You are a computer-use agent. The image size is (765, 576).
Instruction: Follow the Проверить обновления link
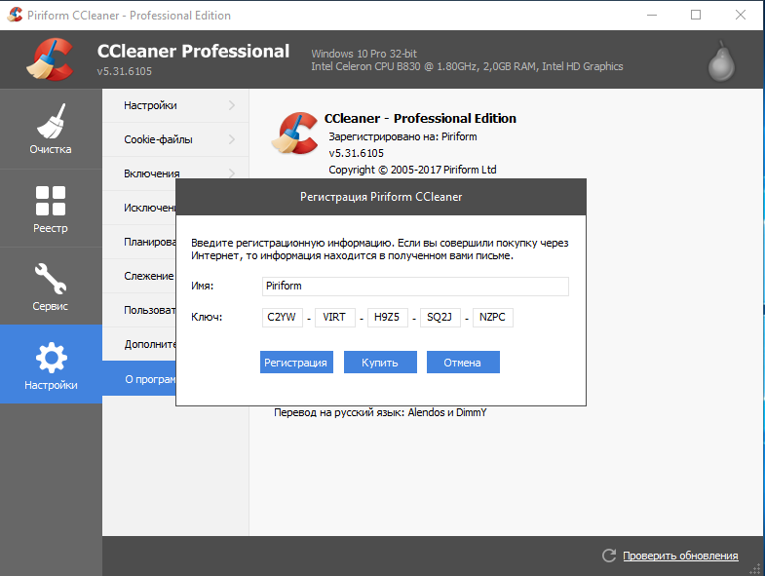pos(680,556)
